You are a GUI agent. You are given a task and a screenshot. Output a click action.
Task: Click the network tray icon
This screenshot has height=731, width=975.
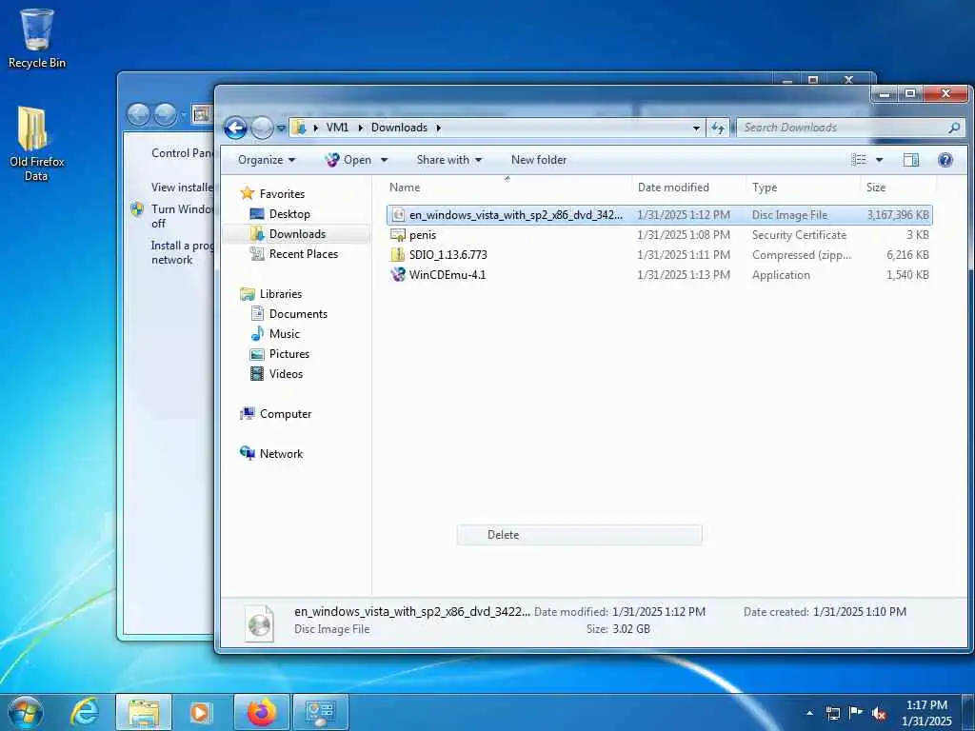point(832,713)
